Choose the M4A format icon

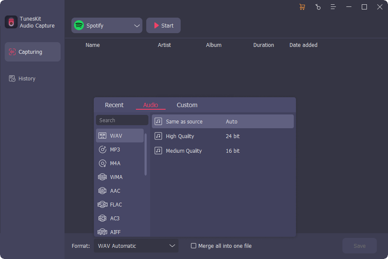point(102,163)
